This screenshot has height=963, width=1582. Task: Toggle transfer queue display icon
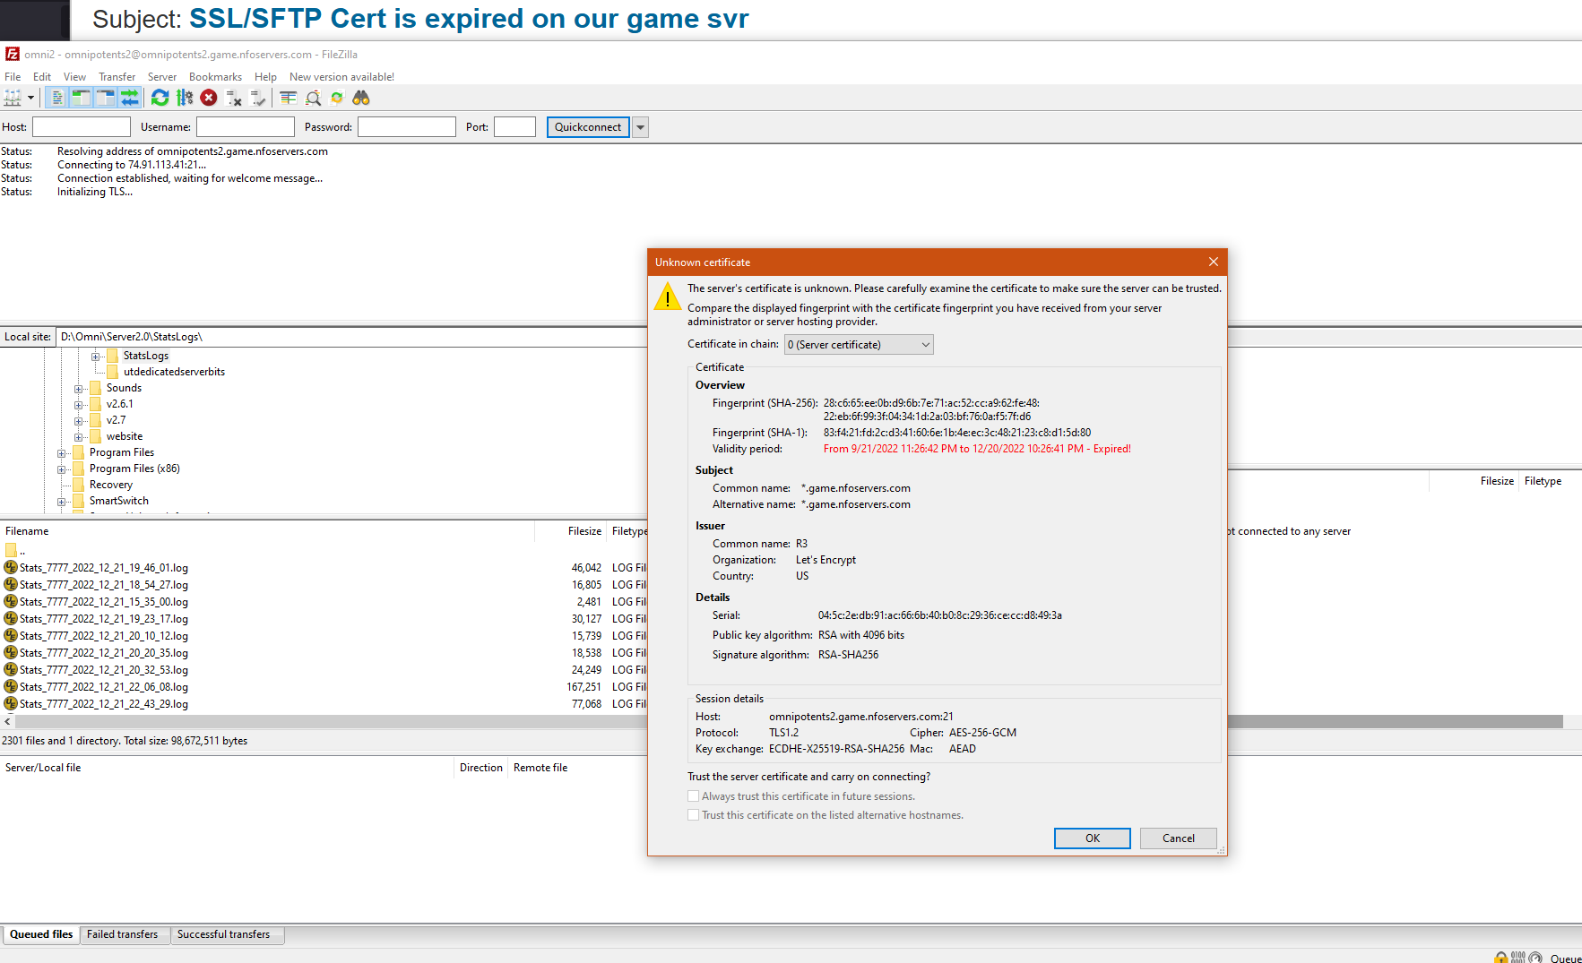(130, 98)
